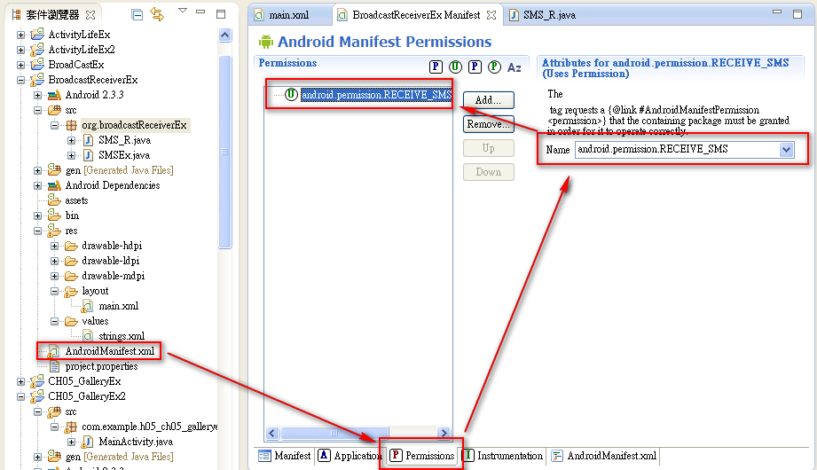Select android.permission.RECEIVE_SMS in permissions list

click(376, 95)
